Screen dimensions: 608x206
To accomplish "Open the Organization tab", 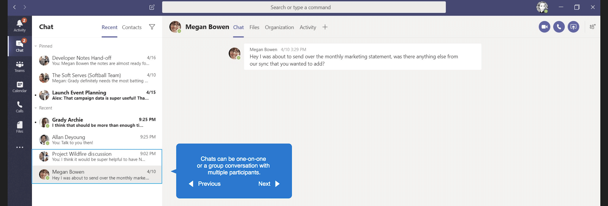I will 279,27.
